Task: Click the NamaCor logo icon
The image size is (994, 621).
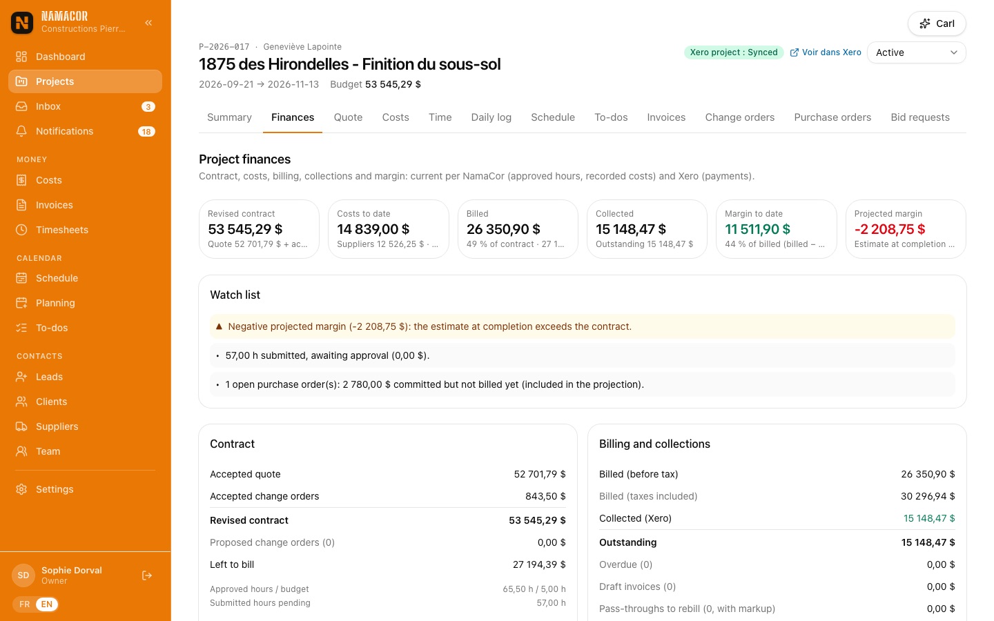Action: point(22,23)
